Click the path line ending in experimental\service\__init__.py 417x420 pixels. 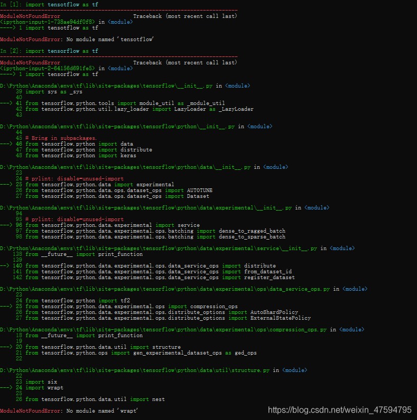(x=178, y=249)
